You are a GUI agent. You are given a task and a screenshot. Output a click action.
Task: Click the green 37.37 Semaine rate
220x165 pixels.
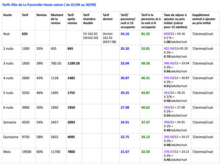tap(145, 122)
